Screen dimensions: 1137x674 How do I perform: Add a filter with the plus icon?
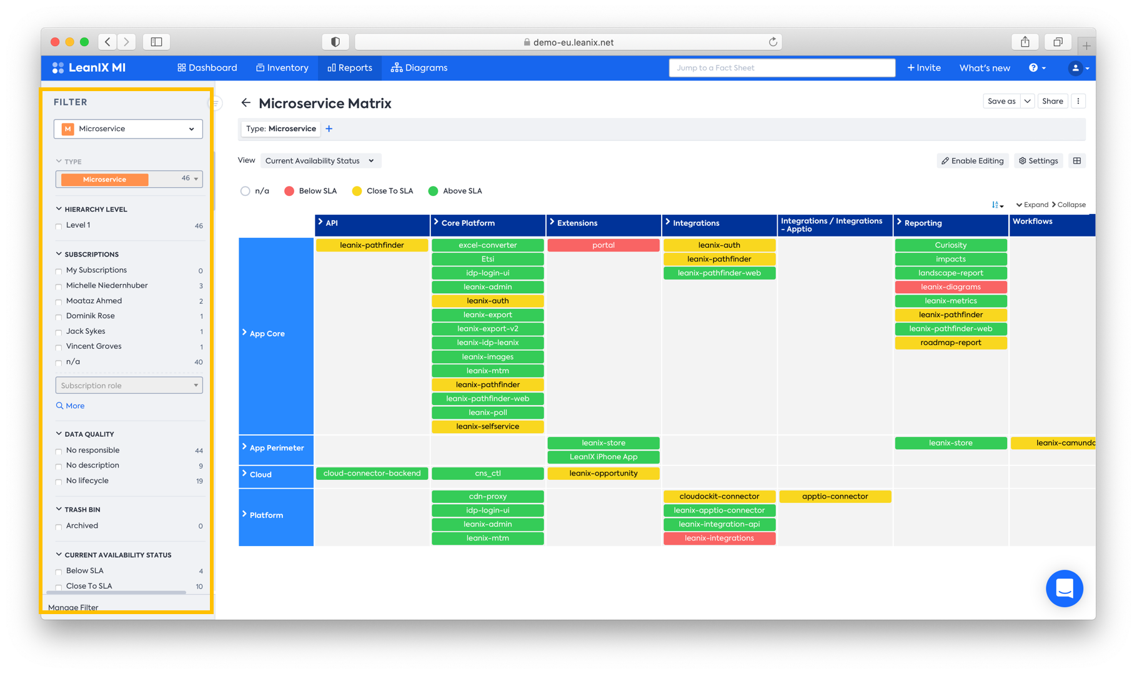coord(329,129)
